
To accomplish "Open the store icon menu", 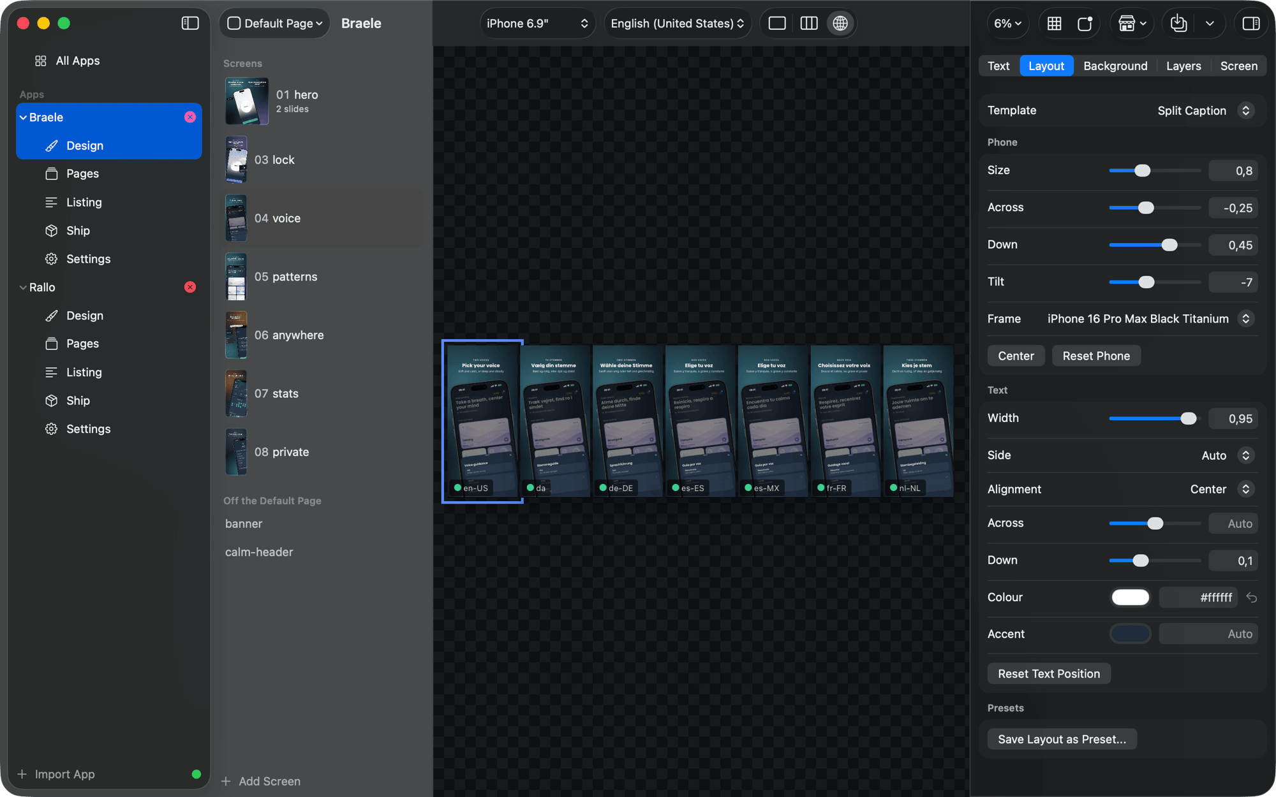I will [x=1132, y=24].
